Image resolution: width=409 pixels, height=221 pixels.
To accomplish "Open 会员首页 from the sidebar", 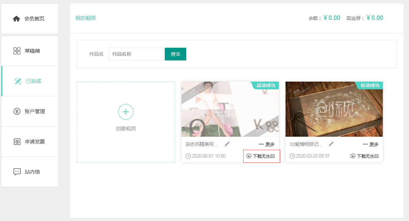I will pyautogui.click(x=30, y=19).
